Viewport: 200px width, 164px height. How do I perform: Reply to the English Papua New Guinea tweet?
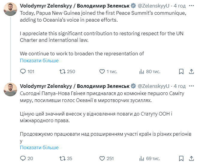[x=23, y=72]
